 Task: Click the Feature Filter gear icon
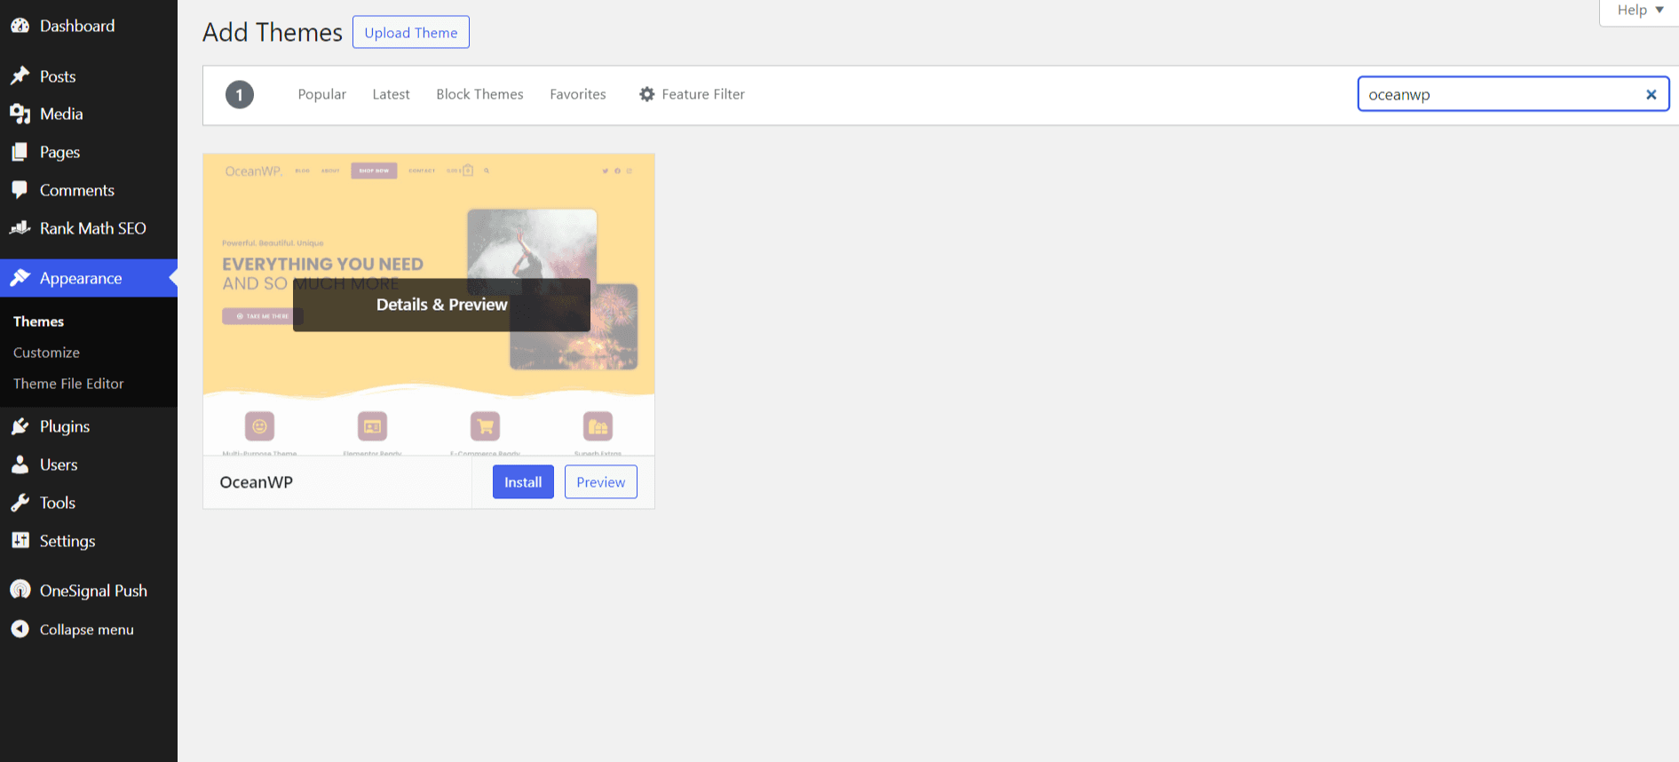click(647, 94)
